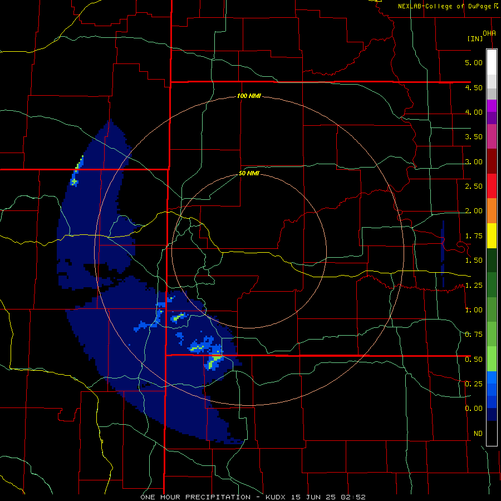Click the KUDX station identifier
Viewport: 501px width, 501px height.
[x=277, y=497]
